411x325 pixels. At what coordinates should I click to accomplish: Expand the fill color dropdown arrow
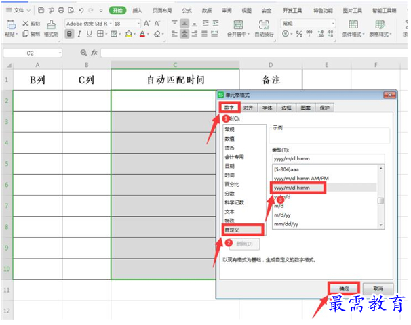click(x=134, y=34)
